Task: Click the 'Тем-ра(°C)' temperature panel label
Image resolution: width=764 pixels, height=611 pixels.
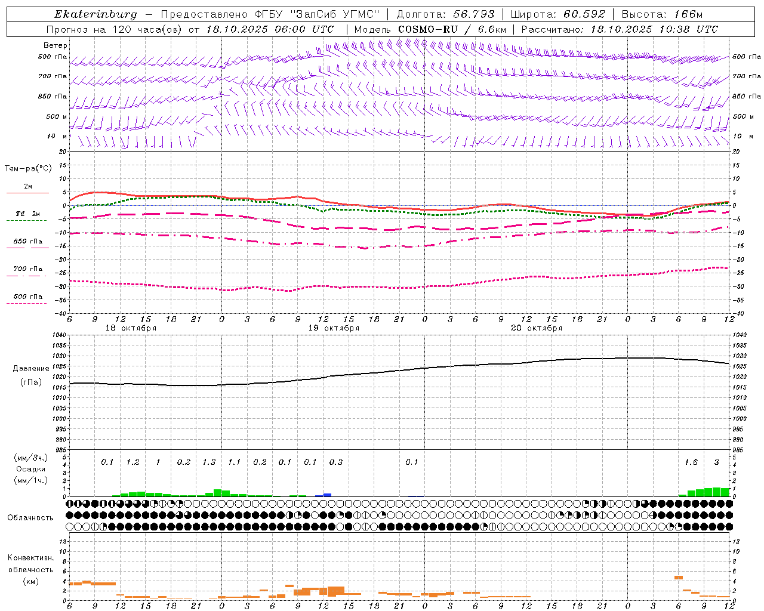Action: click(x=28, y=169)
